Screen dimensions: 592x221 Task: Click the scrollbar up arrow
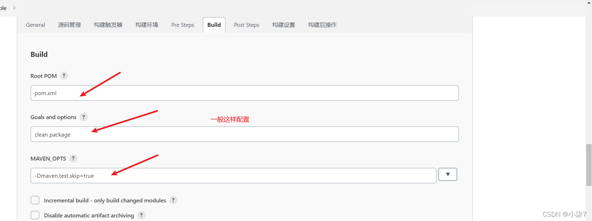[x=589, y=2]
